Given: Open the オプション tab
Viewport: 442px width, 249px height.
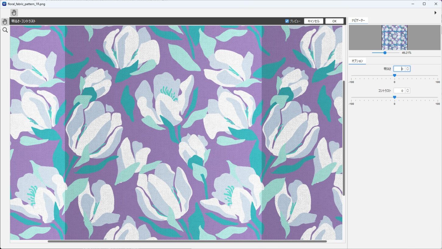Looking at the screenshot, I should coord(357,61).
